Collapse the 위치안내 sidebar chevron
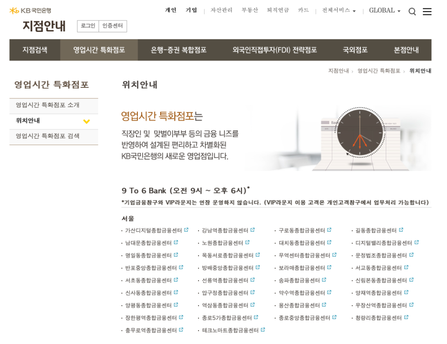 (x=87, y=121)
